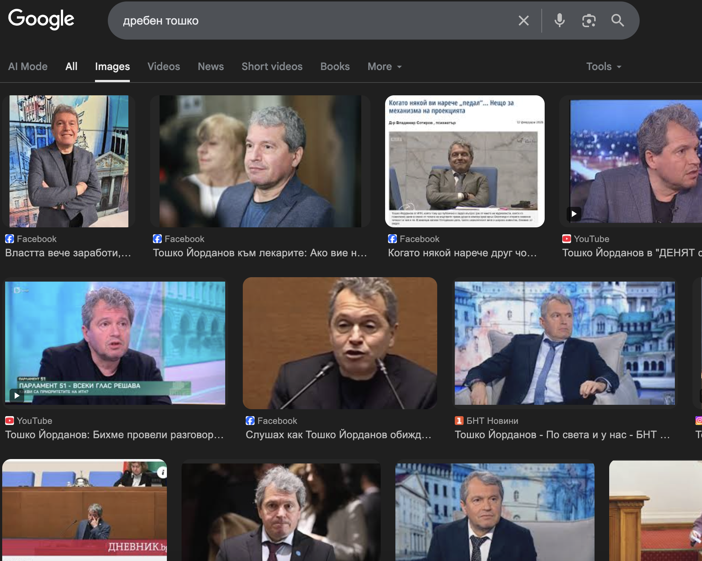702x561 pixels.
Task: Select the Short videos tab
Action: coord(272,67)
